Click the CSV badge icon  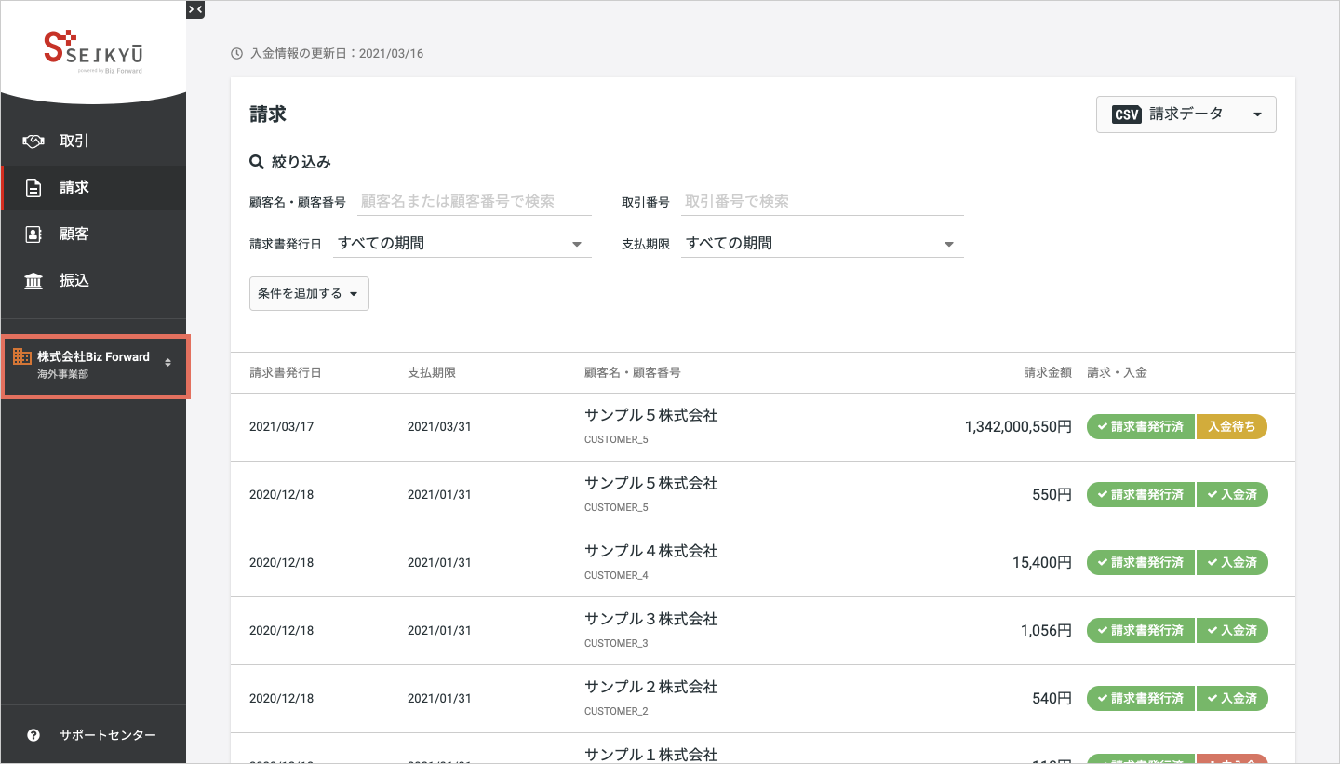pos(1127,114)
